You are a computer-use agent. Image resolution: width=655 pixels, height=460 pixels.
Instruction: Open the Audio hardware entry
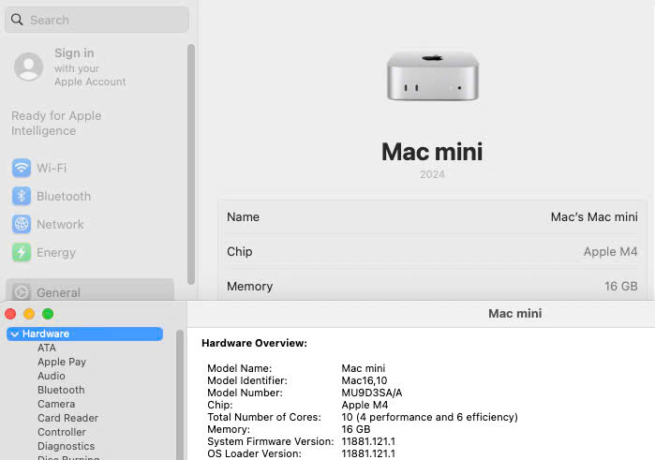point(52,376)
